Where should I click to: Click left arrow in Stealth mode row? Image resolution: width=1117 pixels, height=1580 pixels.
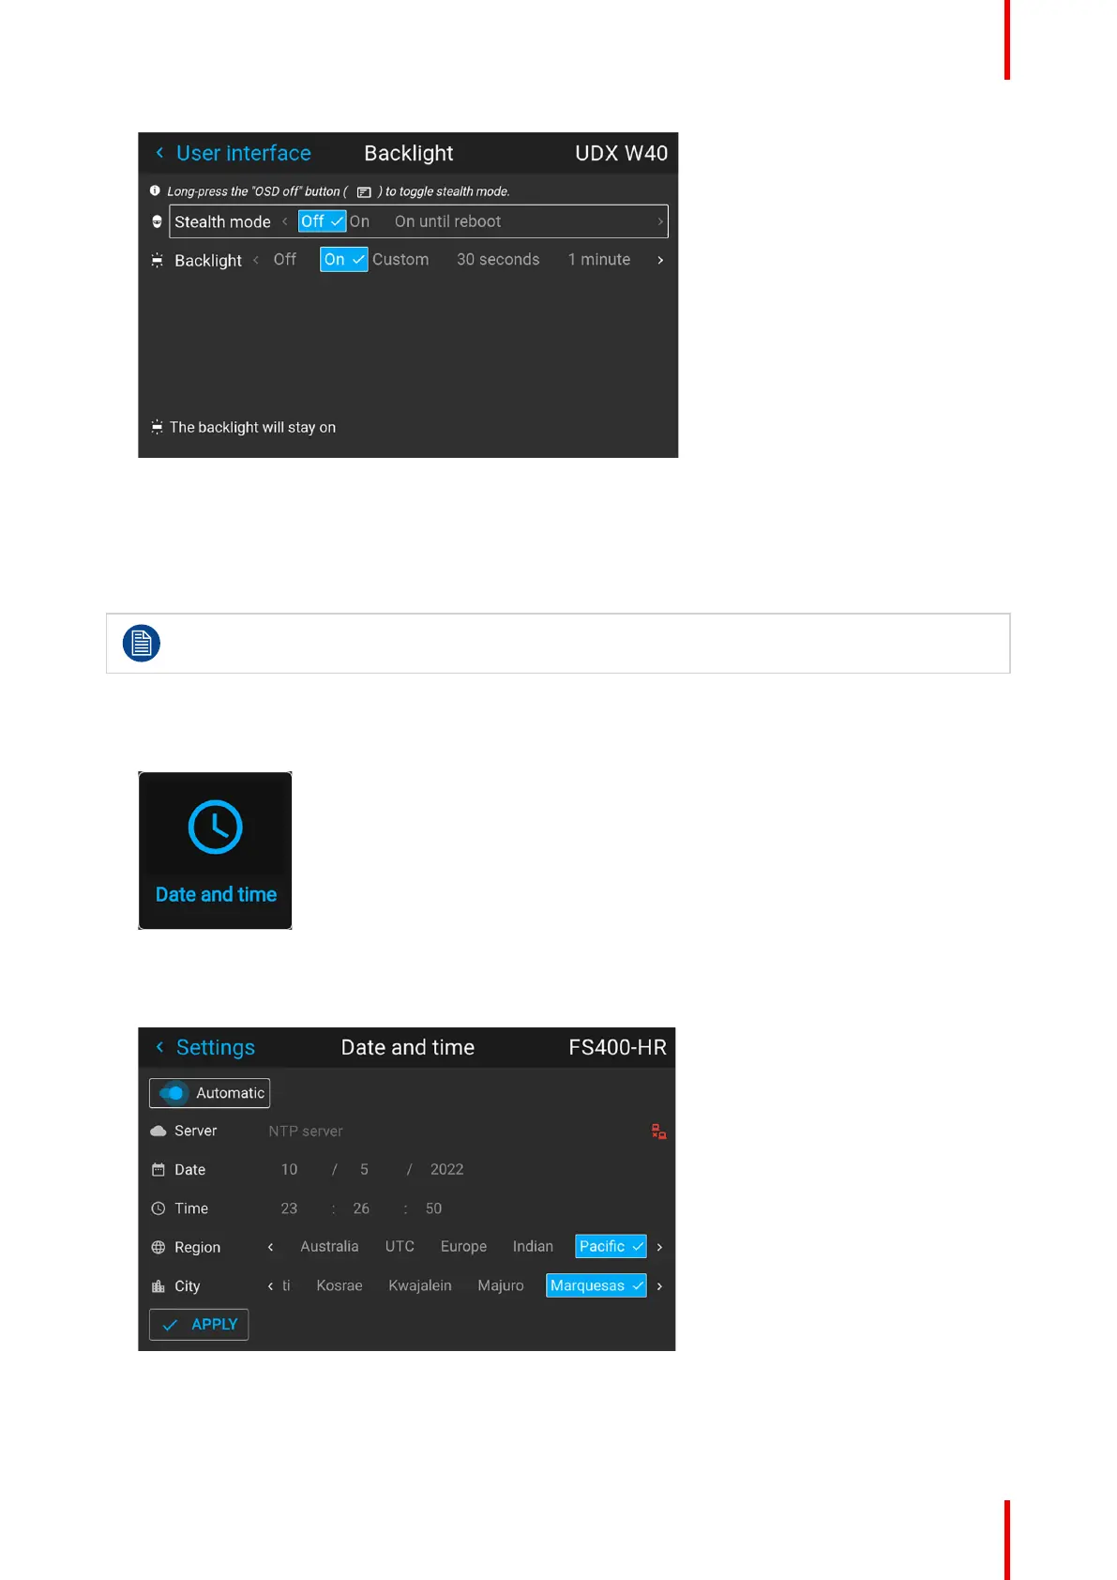pos(285,221)
